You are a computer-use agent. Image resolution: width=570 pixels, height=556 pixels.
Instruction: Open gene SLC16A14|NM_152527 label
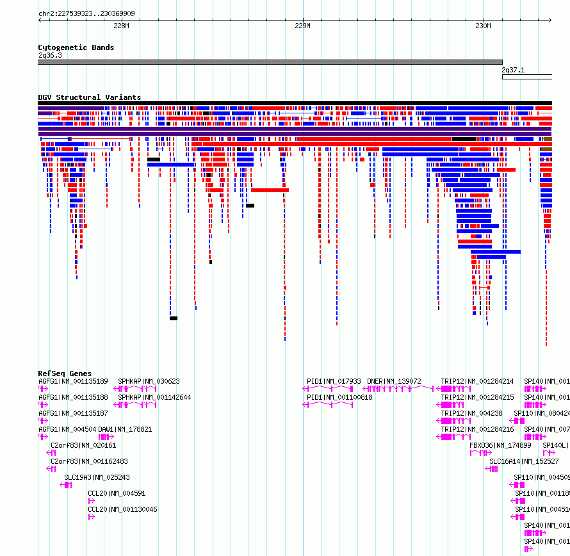(524, 461)
